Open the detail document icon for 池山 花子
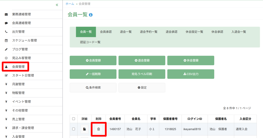This screenshot has height=138, width=263. 84,129
